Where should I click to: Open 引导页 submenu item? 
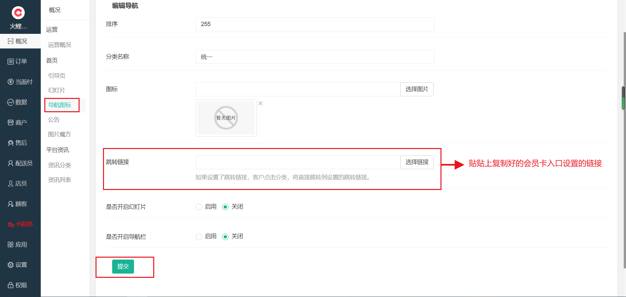point(57,76)
